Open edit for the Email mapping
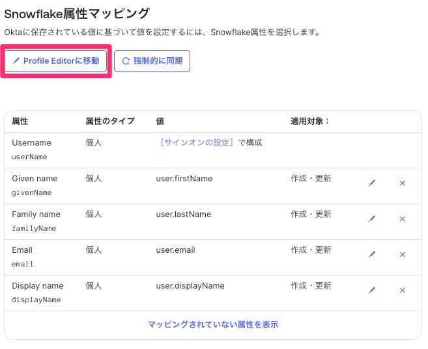428x349 pixels. tap(372, 255)
